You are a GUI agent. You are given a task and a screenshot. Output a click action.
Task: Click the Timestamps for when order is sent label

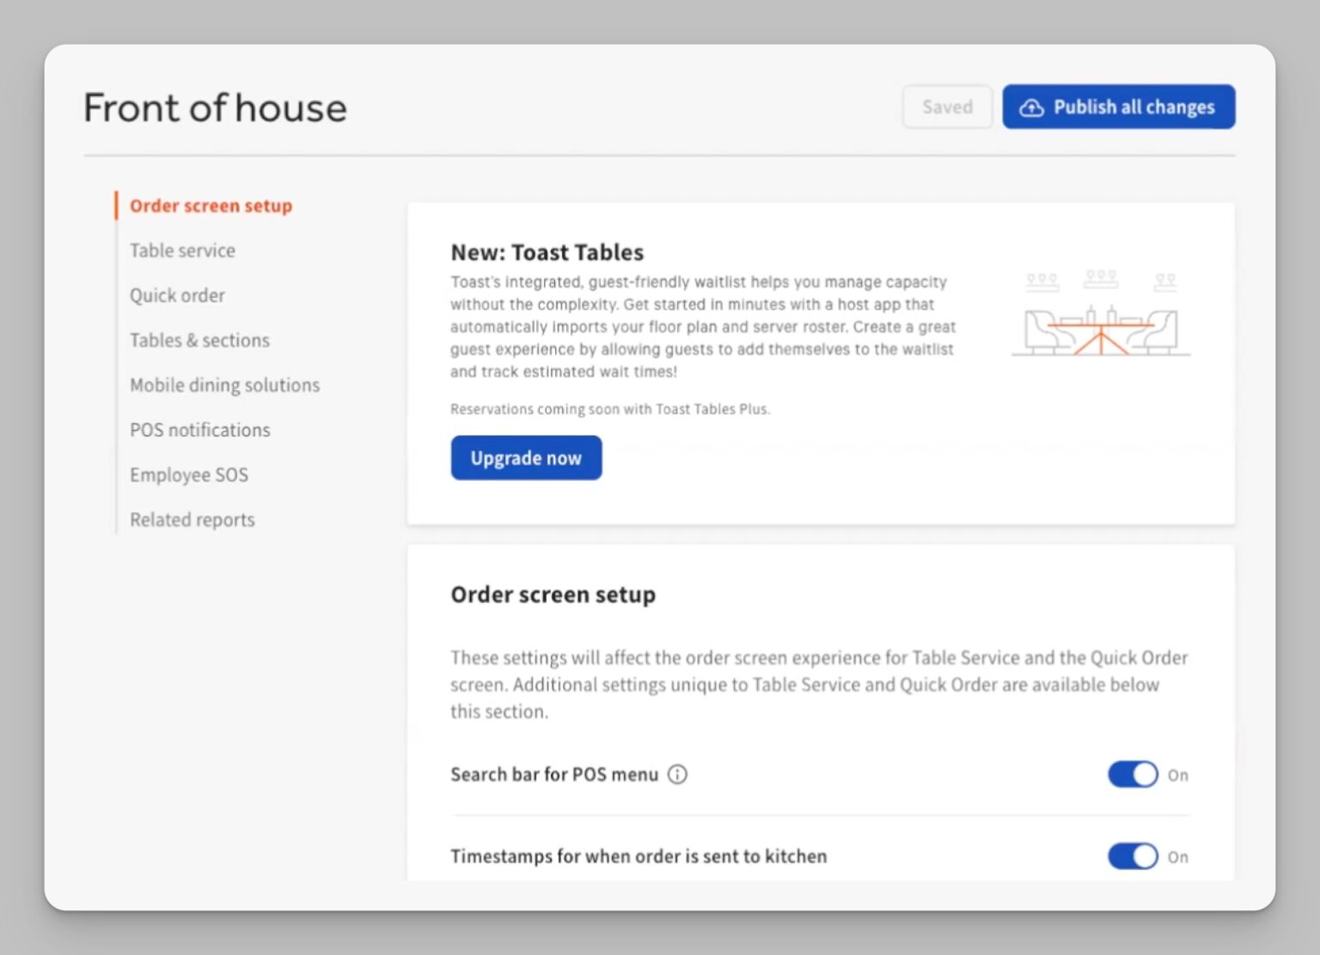638,856
